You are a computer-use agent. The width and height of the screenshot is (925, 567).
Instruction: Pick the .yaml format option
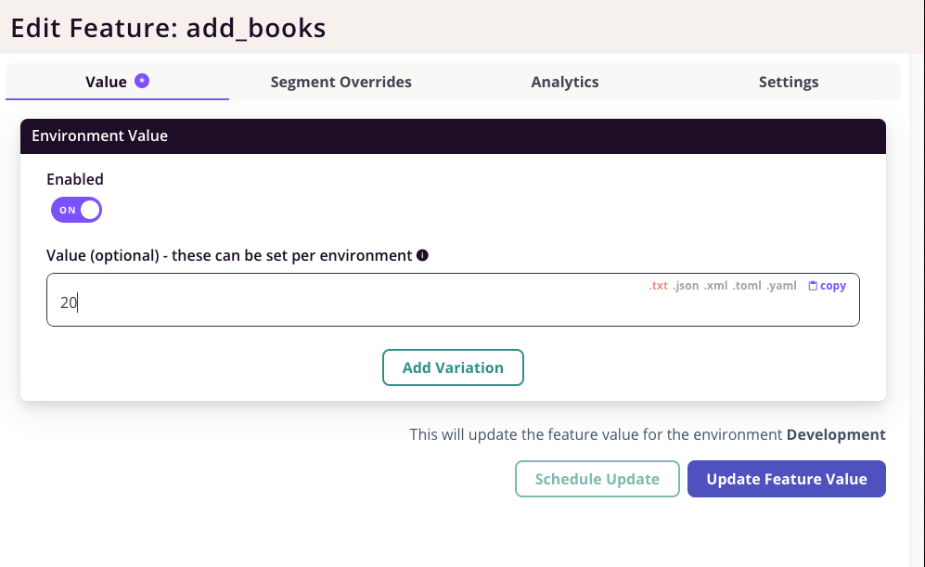tap(781, 286)
